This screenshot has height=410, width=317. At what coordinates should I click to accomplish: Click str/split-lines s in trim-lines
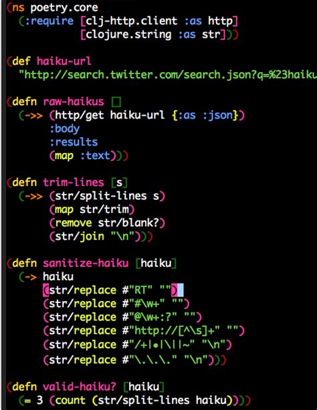coord(107,196)
